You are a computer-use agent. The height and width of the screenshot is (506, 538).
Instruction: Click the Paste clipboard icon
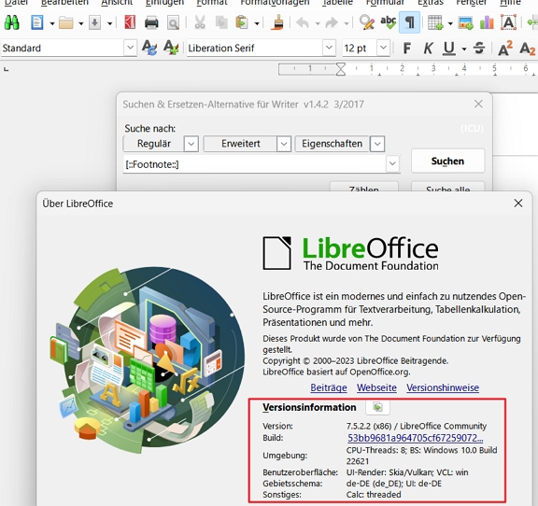242,23
